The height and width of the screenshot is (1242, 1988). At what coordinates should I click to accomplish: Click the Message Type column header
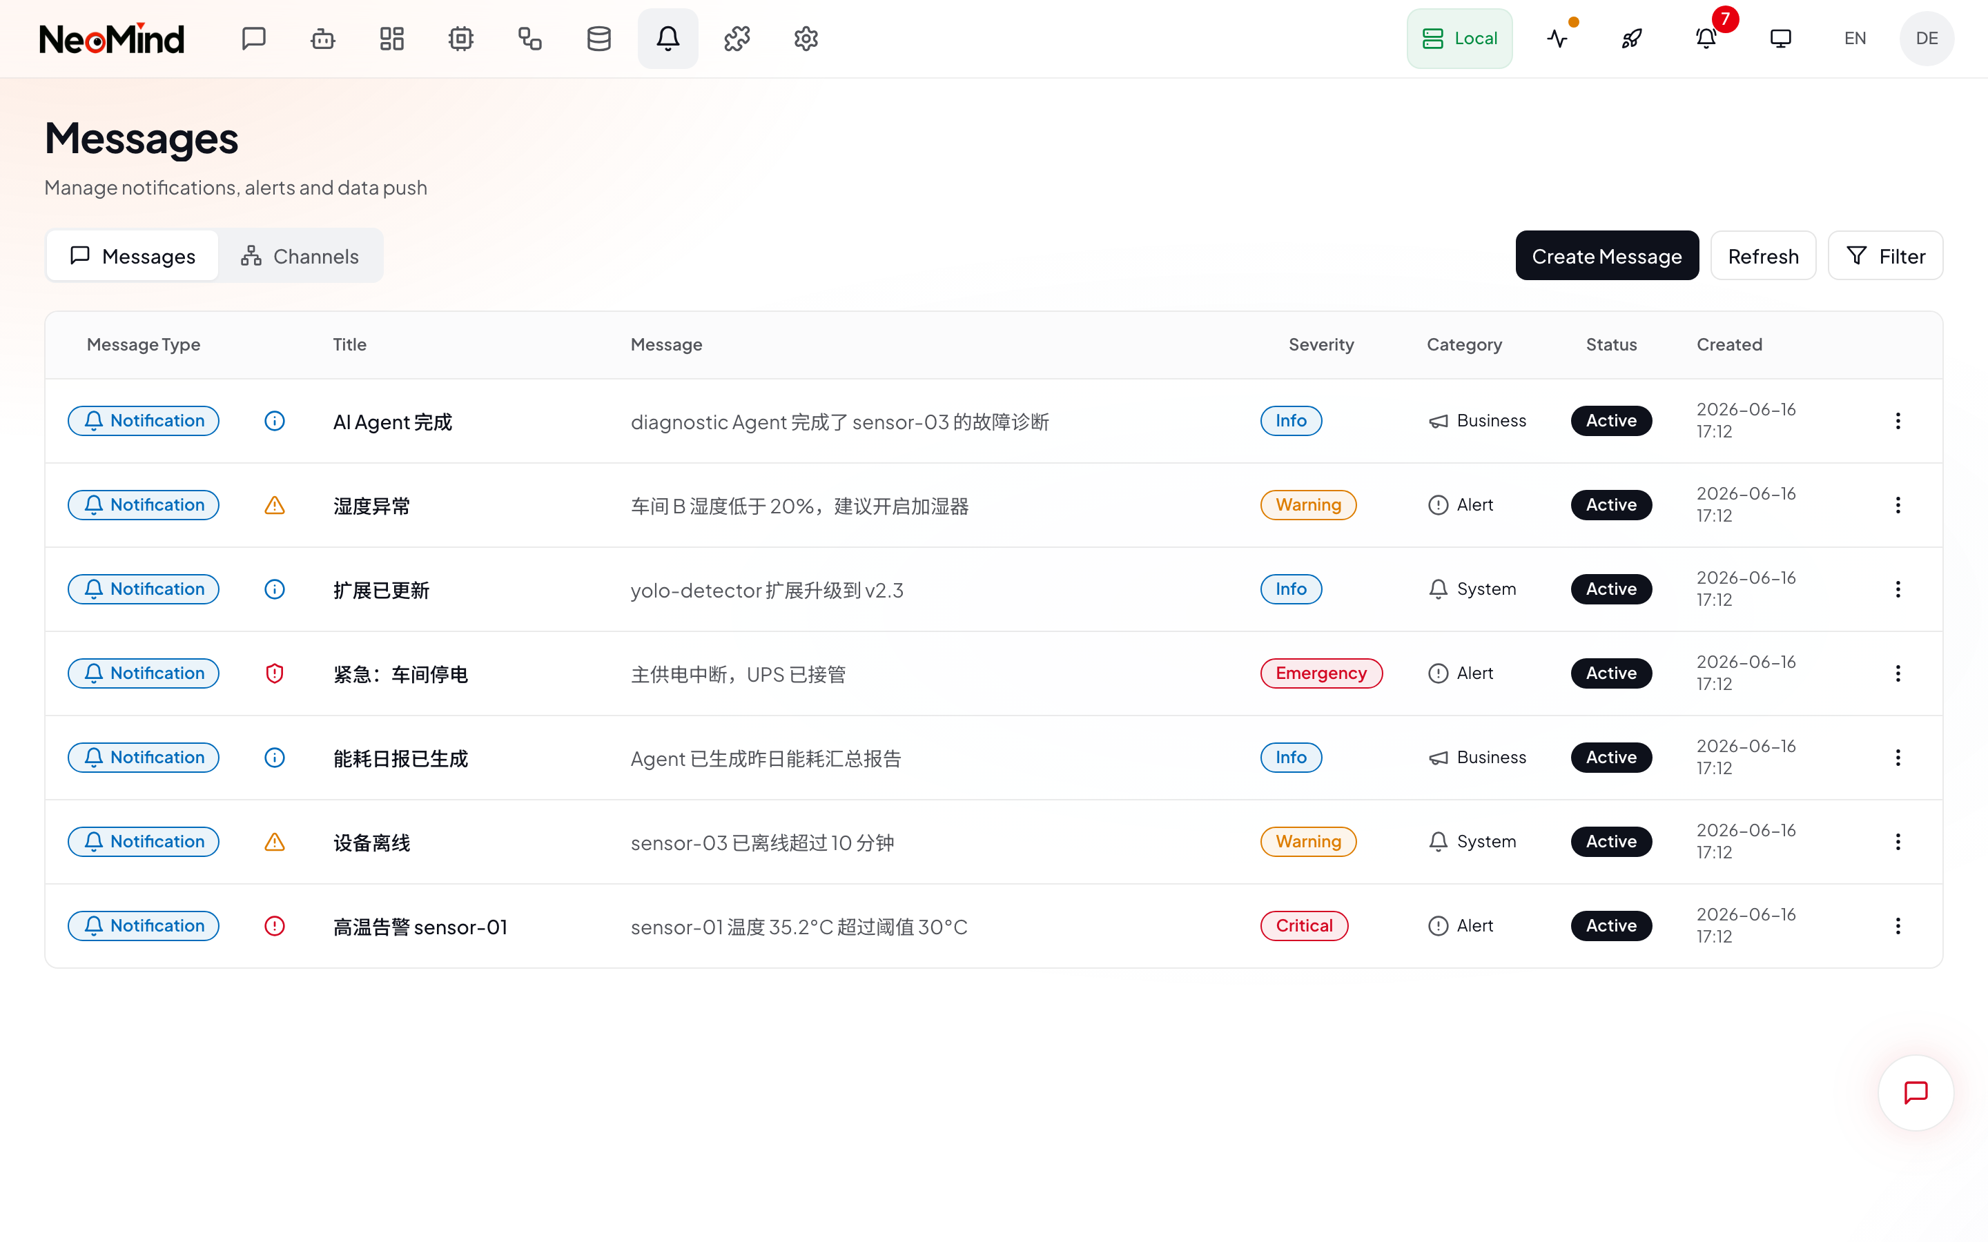143,345
